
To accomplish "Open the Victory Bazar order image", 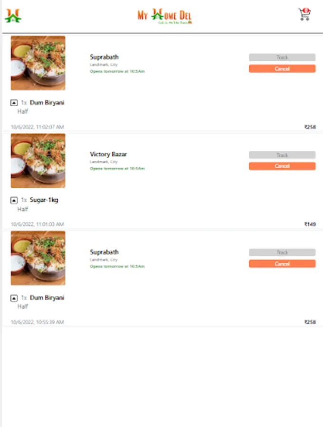I will point(38,161).
